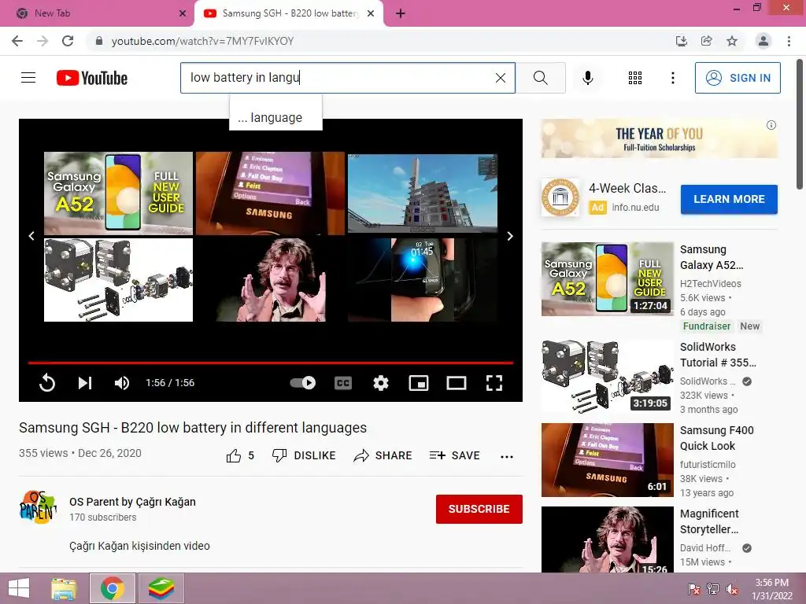Subscribe to OS Parent channel
Viewport: 806px width, 604px height.
click(x=479, y=509)
